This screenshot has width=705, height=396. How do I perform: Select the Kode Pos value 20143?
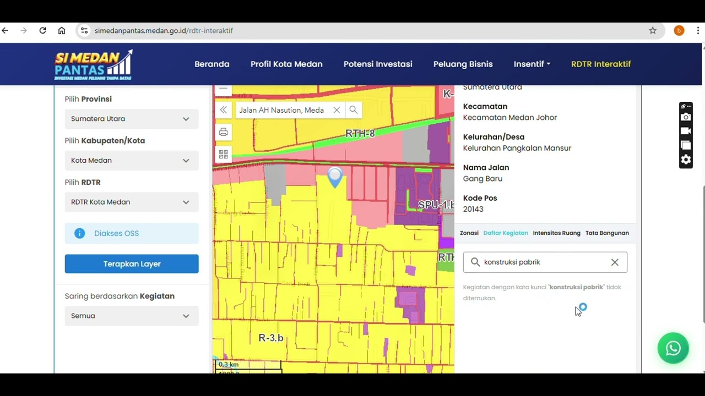tap(473, 209)
